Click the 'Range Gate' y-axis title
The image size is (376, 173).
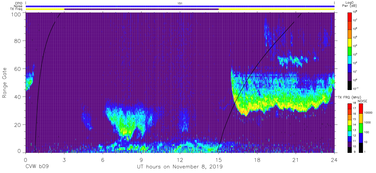(x=5, y=83)
